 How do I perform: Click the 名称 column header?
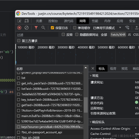click(49, 69)
